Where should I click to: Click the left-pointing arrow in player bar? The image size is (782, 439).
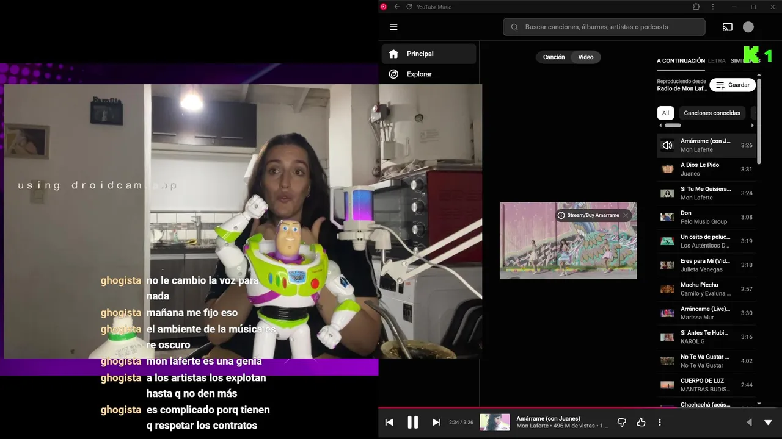click(x=750, y=422)
